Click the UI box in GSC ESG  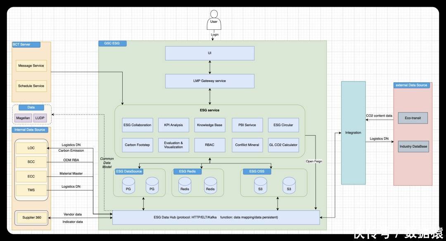pos(210,53)
